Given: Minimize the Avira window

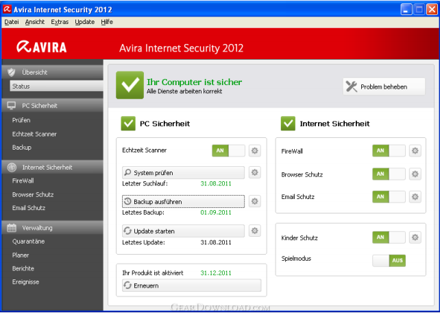Looking at the screenshot, I should (406, 10).
